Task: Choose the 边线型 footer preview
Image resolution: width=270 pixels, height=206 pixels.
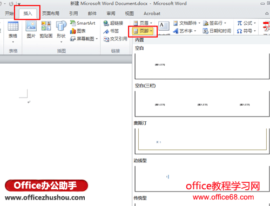Action: tap(202, 178)
